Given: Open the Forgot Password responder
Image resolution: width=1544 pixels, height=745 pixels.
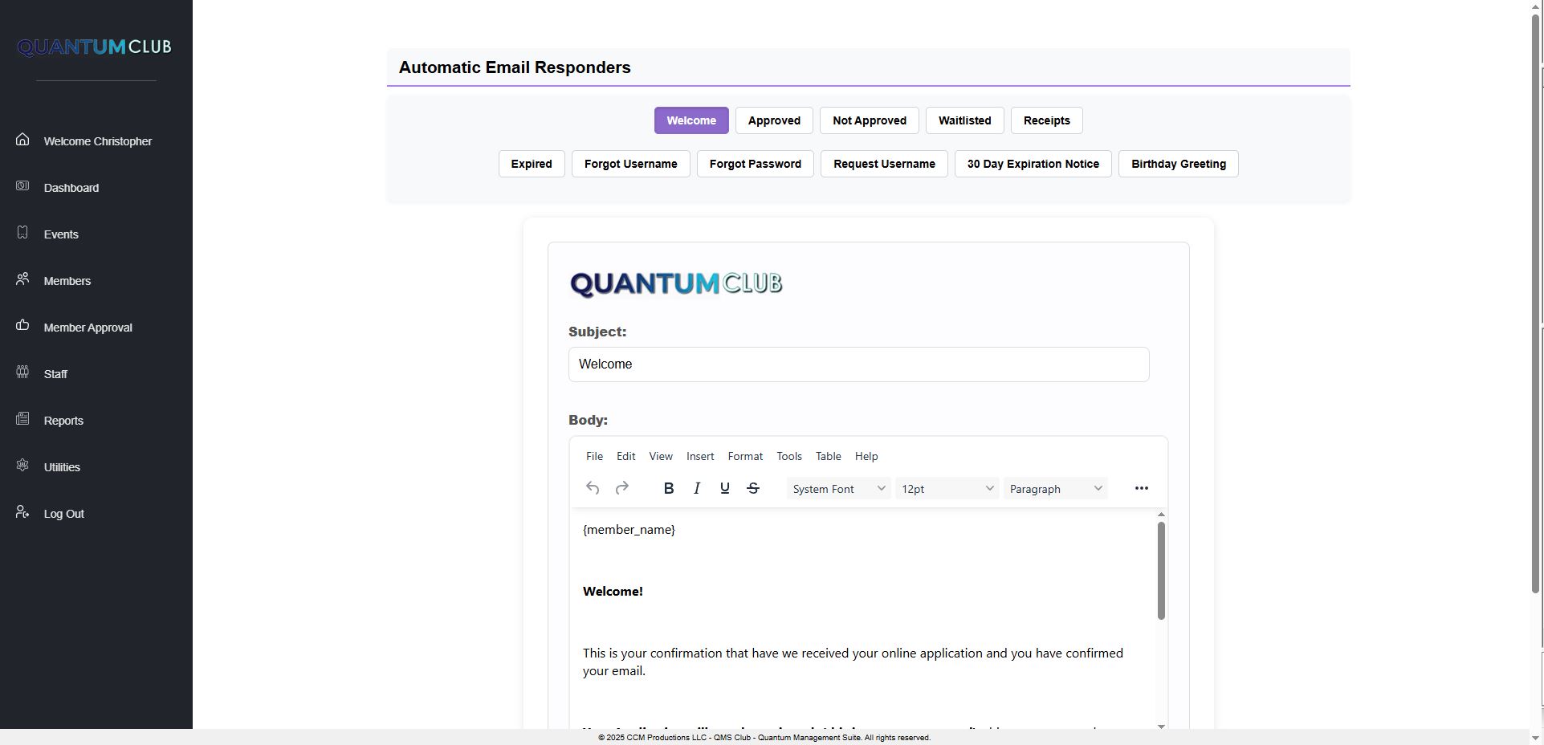Looking at the screenshot, I should click(x=754, y=164).
